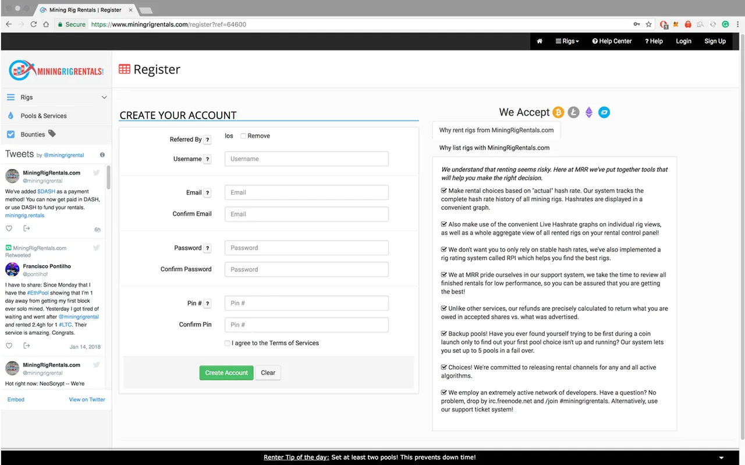Click the Litecoin accepted icon

coord(573,112)
